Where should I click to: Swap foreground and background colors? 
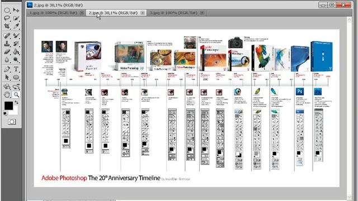(16, 103)
